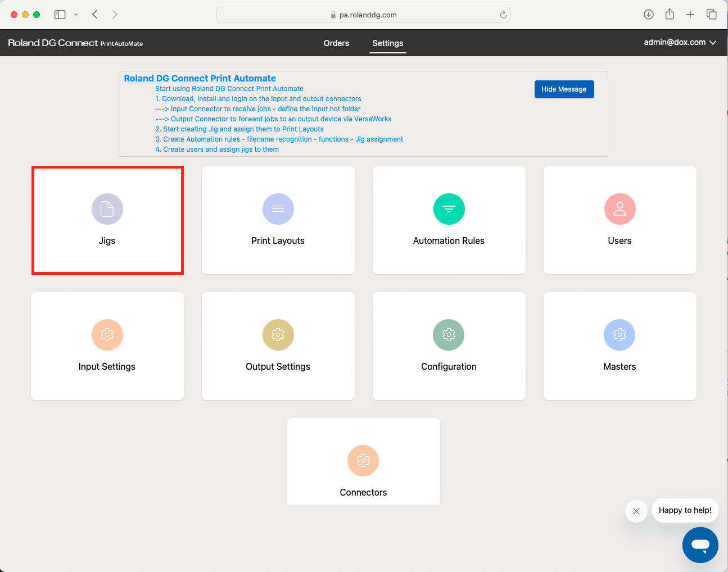Click the Hide Message button
The width and height of the screenshot is (728, 572).
pyautogui.click(x=564, y=89)
